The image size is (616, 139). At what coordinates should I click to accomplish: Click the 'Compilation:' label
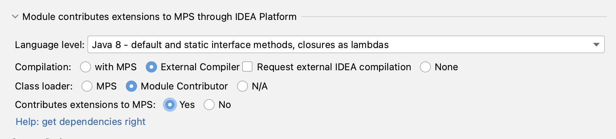[43, 67]
